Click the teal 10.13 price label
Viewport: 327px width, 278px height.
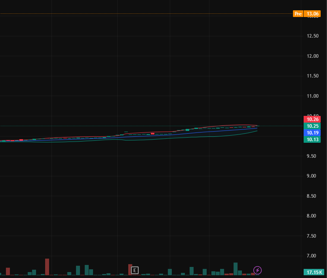(312, 140)
